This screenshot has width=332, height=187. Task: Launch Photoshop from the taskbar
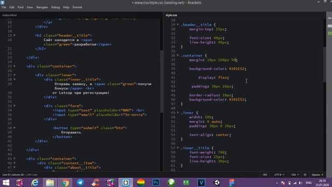(156, 182)
